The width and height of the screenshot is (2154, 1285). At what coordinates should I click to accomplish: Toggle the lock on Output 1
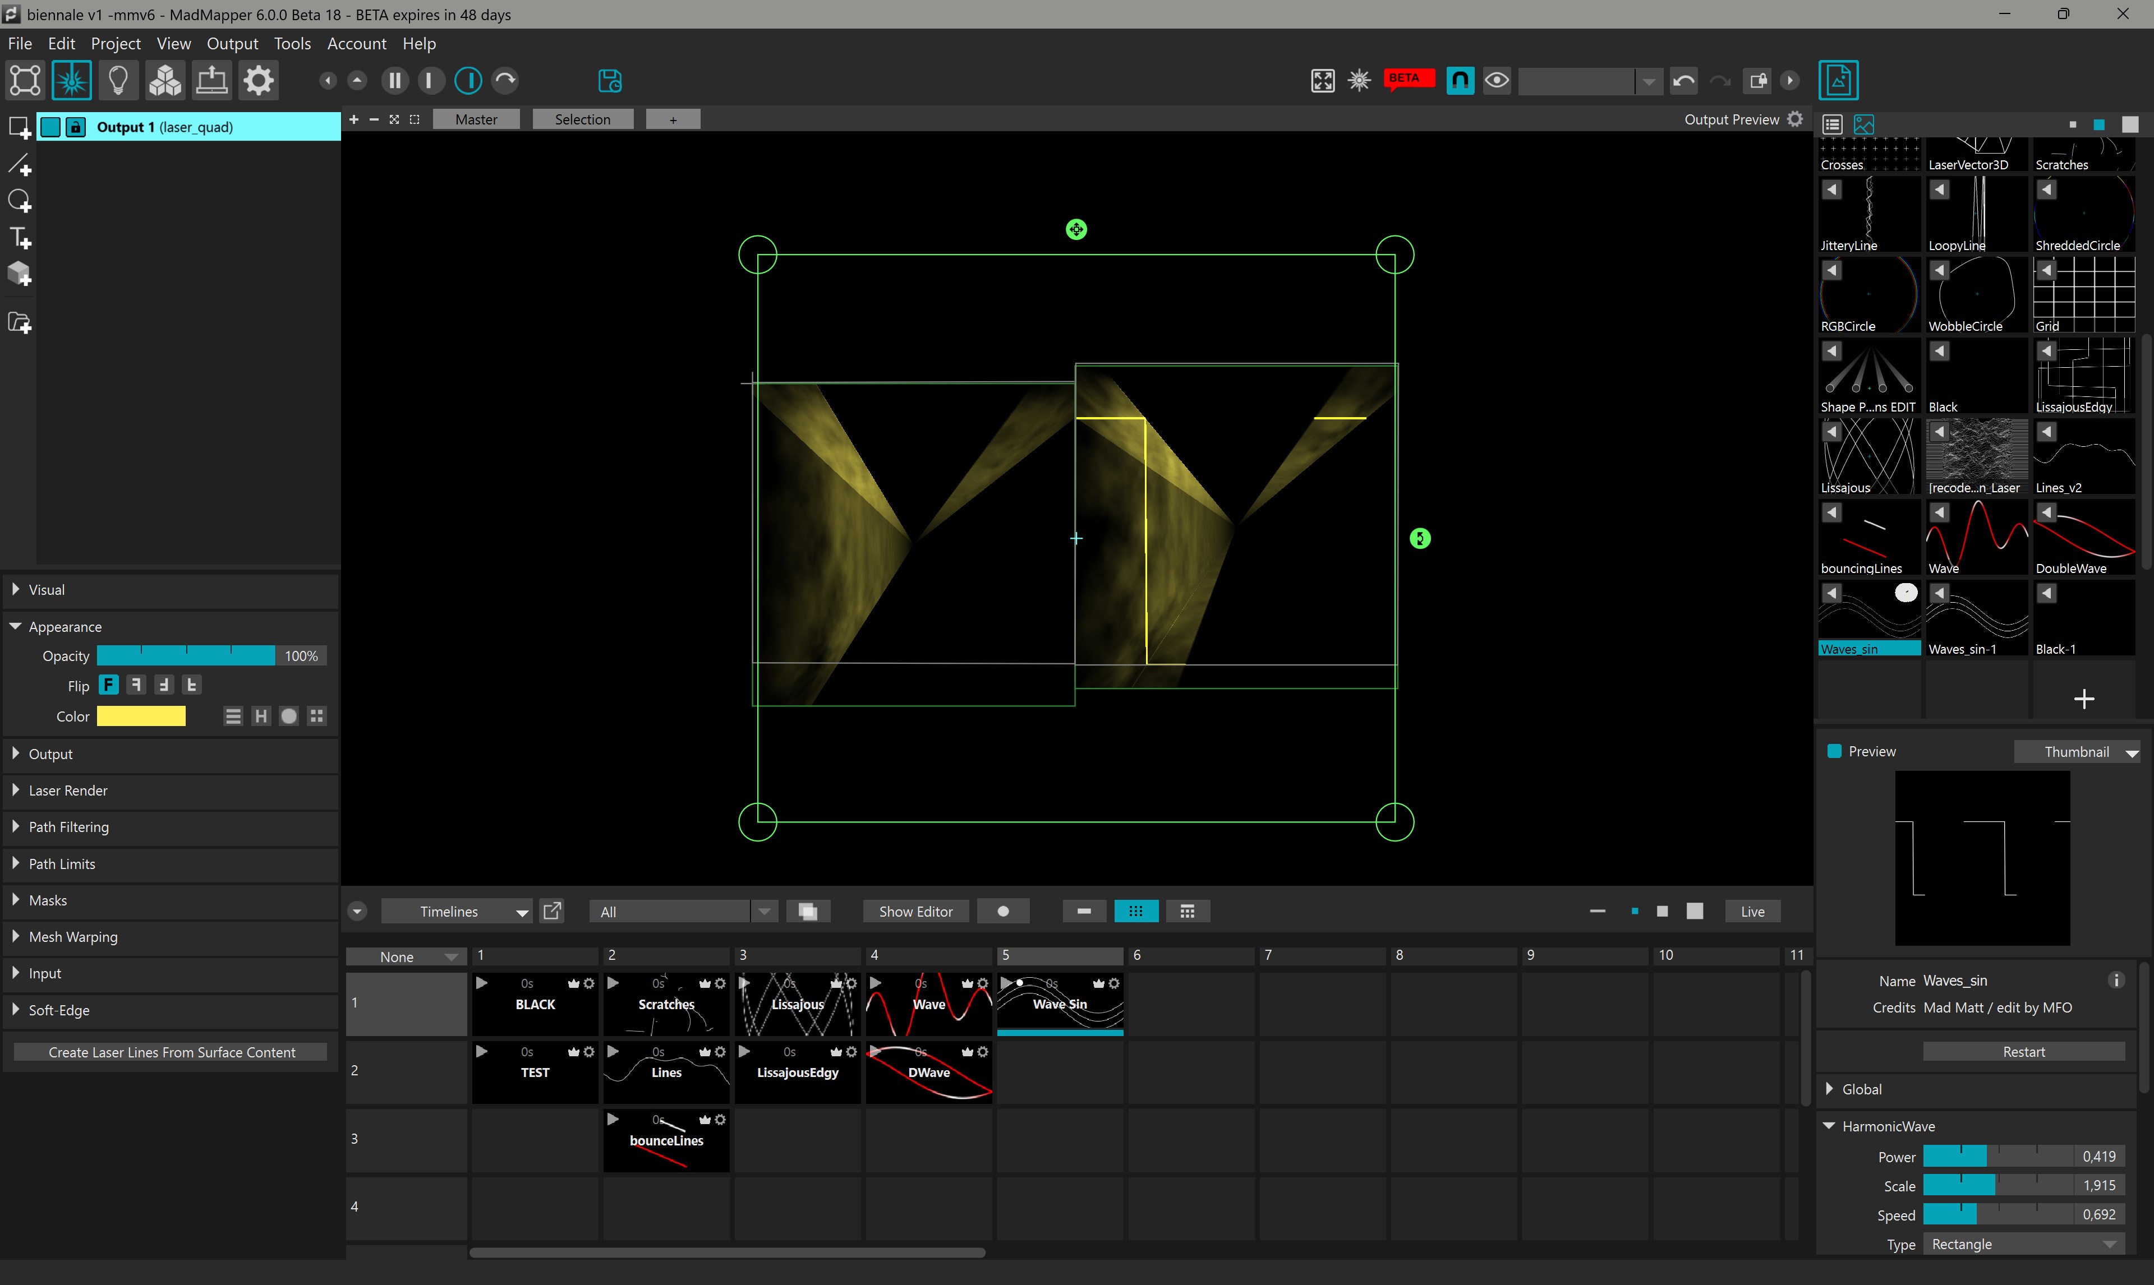coord(75,126)
